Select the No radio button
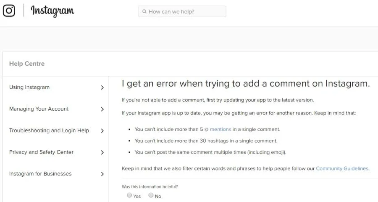378x202 pixels. (x=151, y=196)
